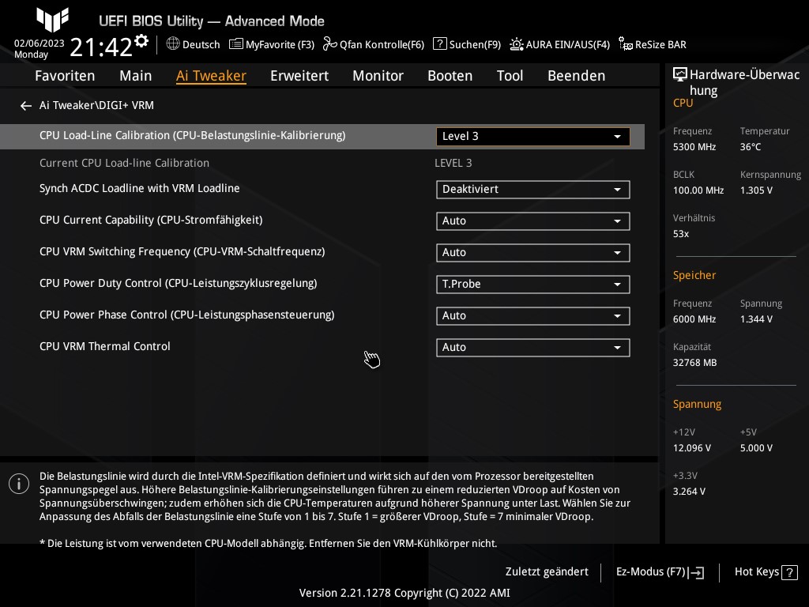Click the info icon beside the help text
This screenshot has width=809, height=607.
click(x=19, y=484)
